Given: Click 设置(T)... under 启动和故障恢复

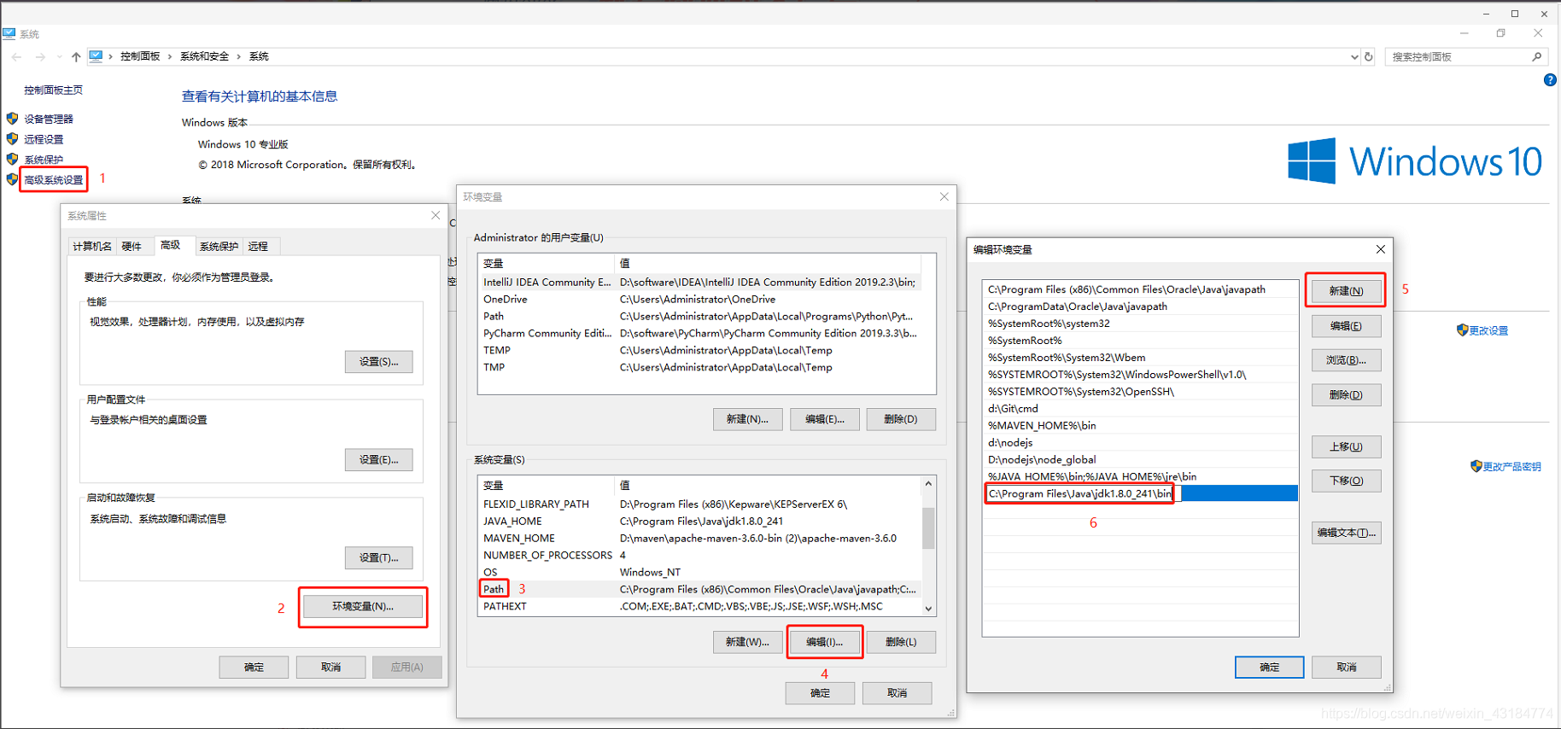Looking at the screenshot, I should click(x=378, y=558).
